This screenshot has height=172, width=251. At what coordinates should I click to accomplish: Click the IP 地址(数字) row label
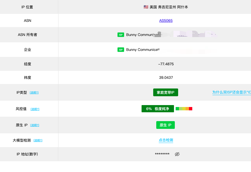[27, 154]
